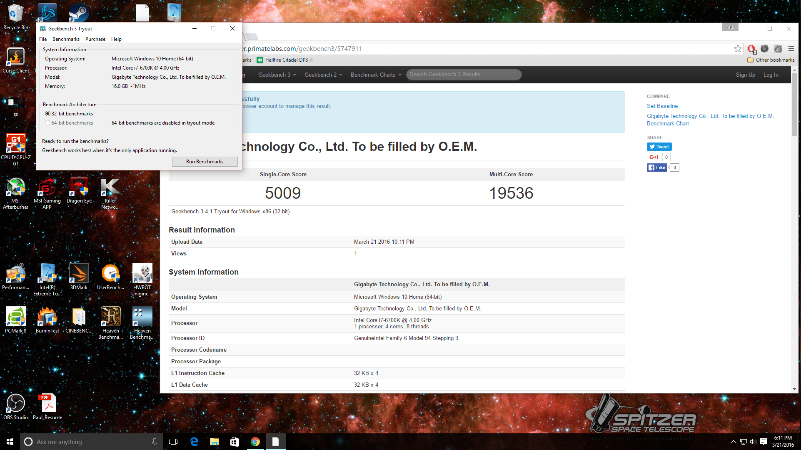Click Set Baseline link
This screenshot has height=450, width=801.
point(662,106)
